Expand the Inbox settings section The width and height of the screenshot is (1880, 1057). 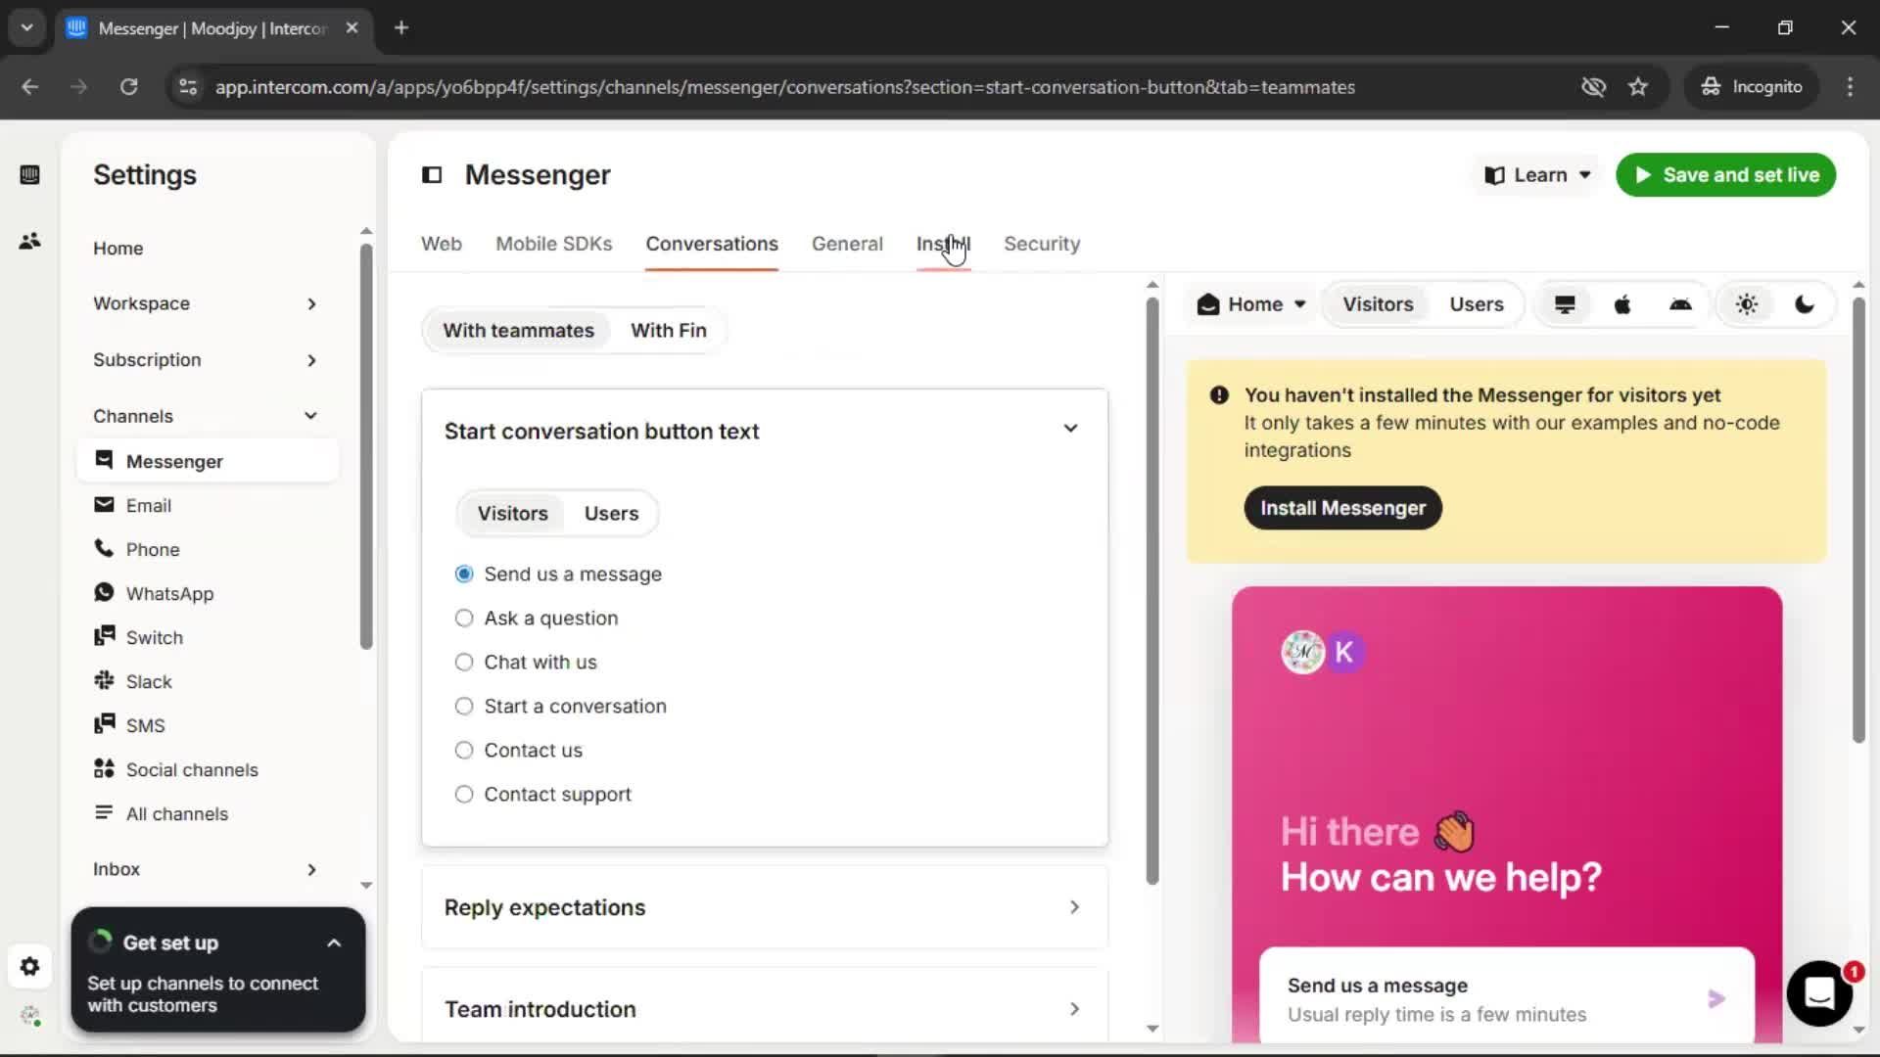tap(206, 869)
